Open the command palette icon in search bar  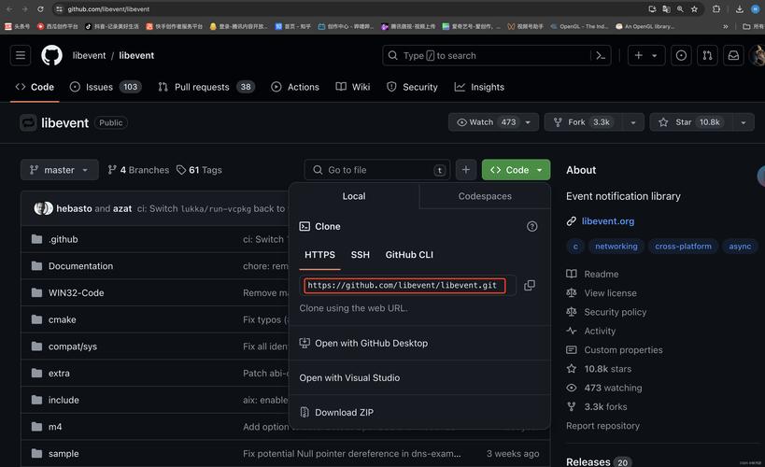(x=602, y=55)
